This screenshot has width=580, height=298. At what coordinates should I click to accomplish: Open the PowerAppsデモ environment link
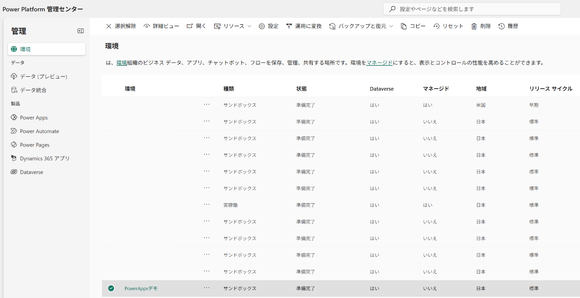[x=141, y=288]
